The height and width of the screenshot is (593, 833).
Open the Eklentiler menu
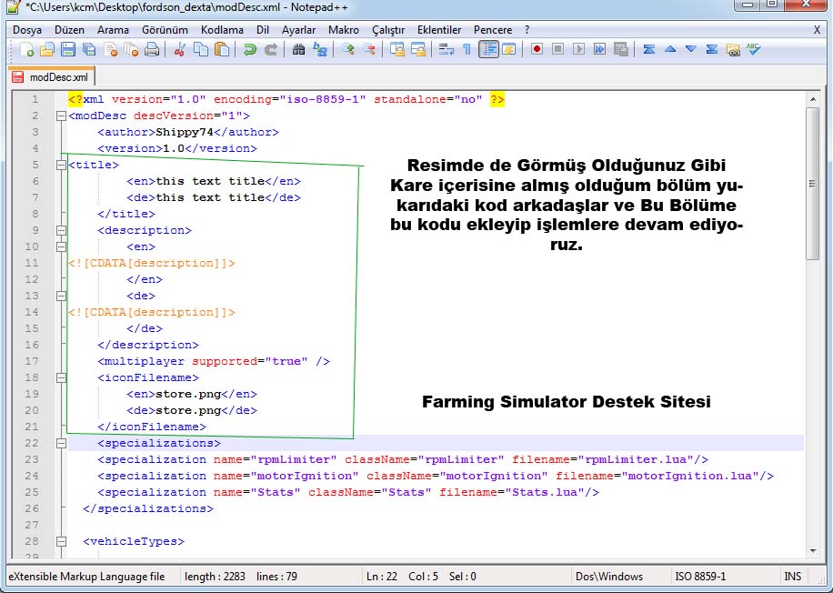tap(438, 30)
